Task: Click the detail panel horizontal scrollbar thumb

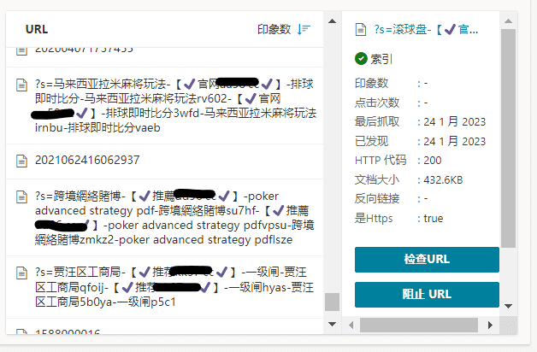Action: [x=418, y=325]
